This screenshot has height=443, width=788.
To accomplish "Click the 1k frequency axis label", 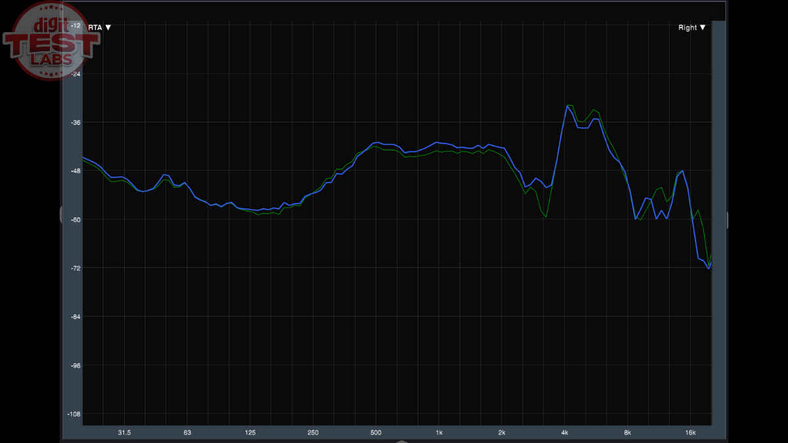I will tap(439, 432).
